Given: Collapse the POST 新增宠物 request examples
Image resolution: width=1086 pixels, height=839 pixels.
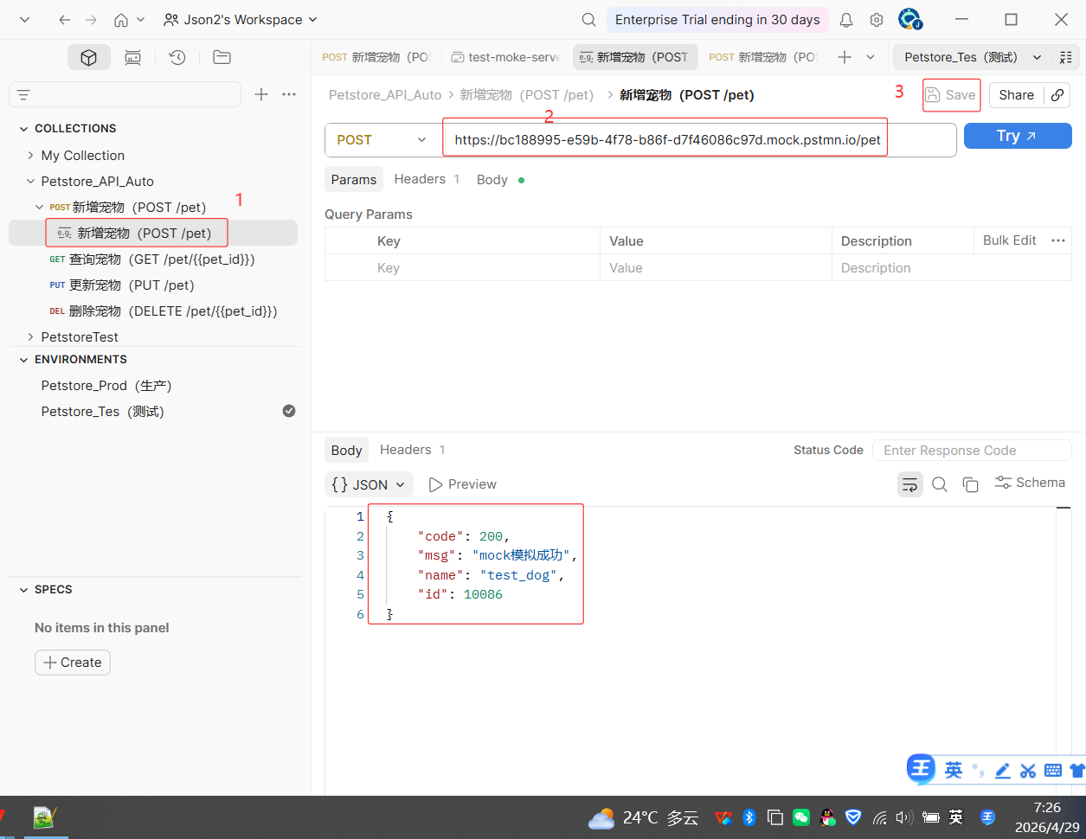Looking at the screenshot, I should tap(40, 207).
